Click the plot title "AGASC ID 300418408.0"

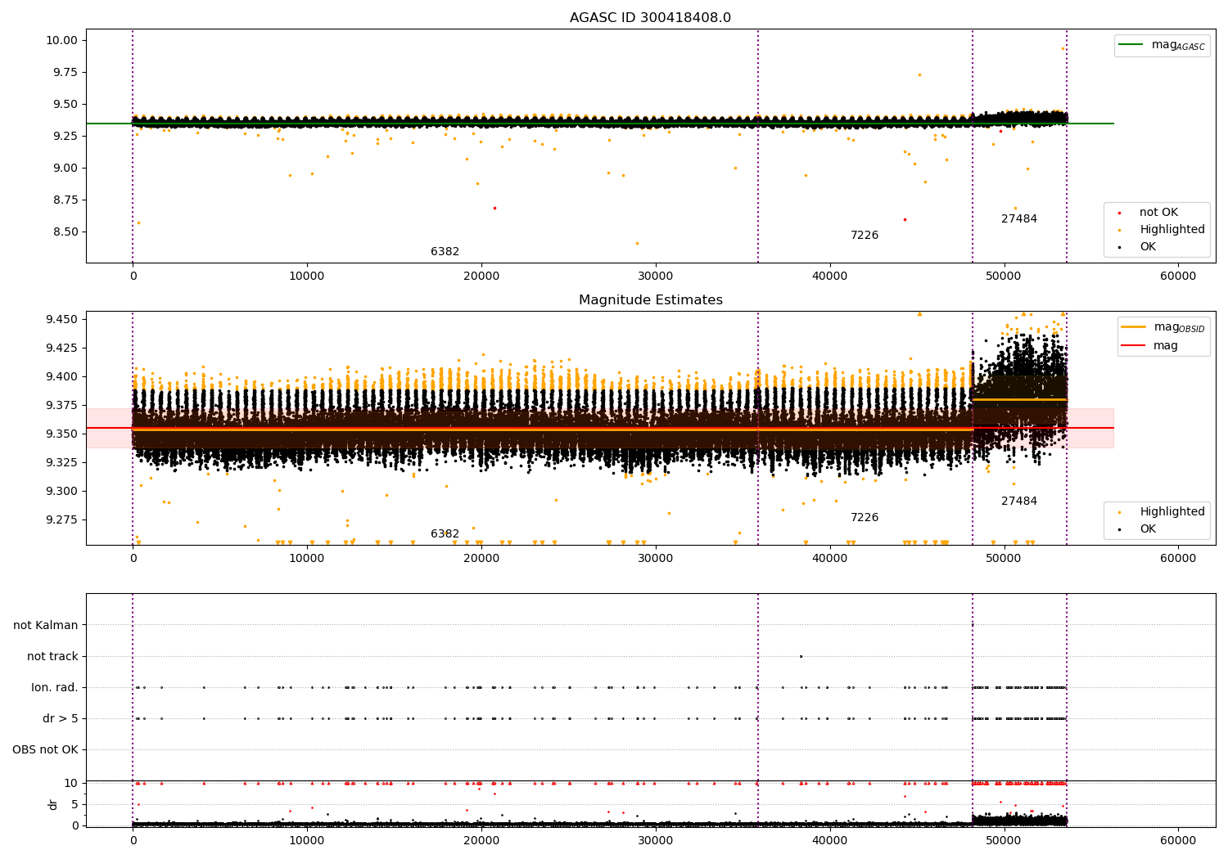click(650, 18)
